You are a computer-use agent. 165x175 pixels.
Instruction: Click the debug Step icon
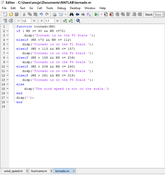pos(117,14)
